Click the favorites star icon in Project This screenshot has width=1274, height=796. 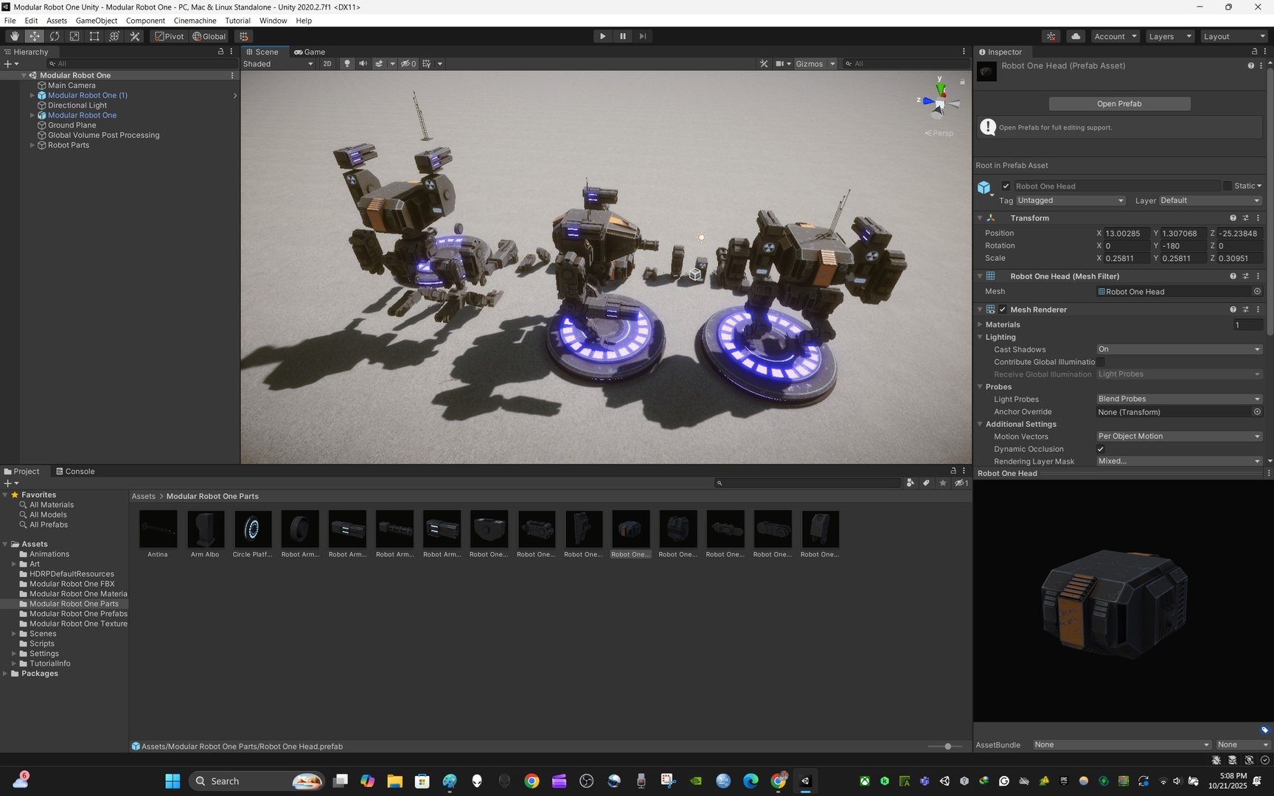point(943,483)
